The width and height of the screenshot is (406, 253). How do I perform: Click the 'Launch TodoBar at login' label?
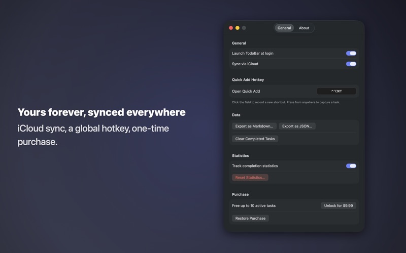click(x=253, y=53)
